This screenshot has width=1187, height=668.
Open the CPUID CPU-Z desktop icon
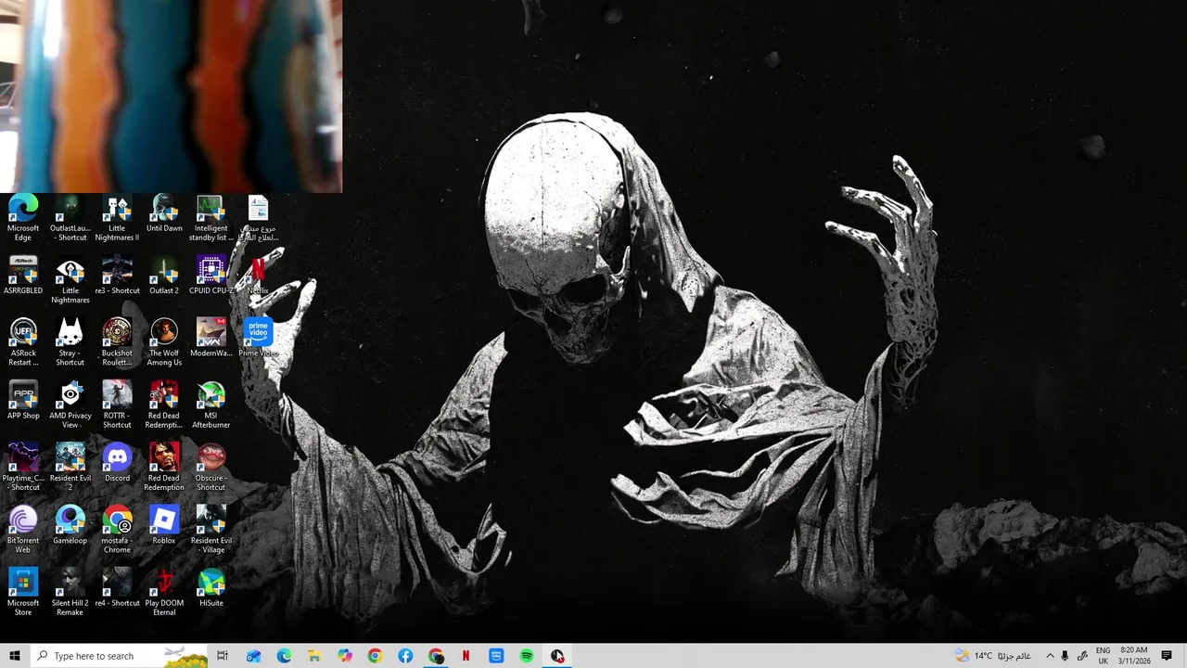(211, 276)
